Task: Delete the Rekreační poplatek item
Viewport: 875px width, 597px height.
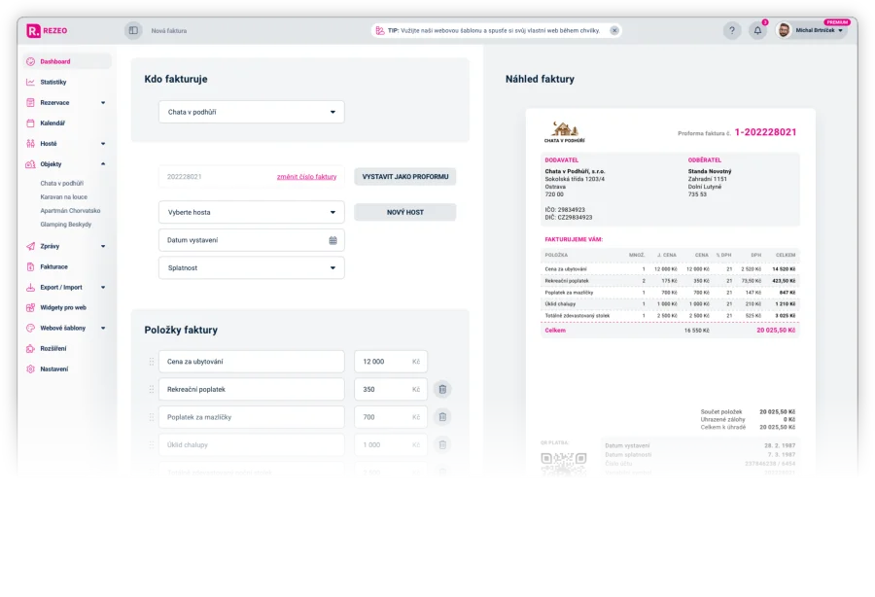Action: 442,390
